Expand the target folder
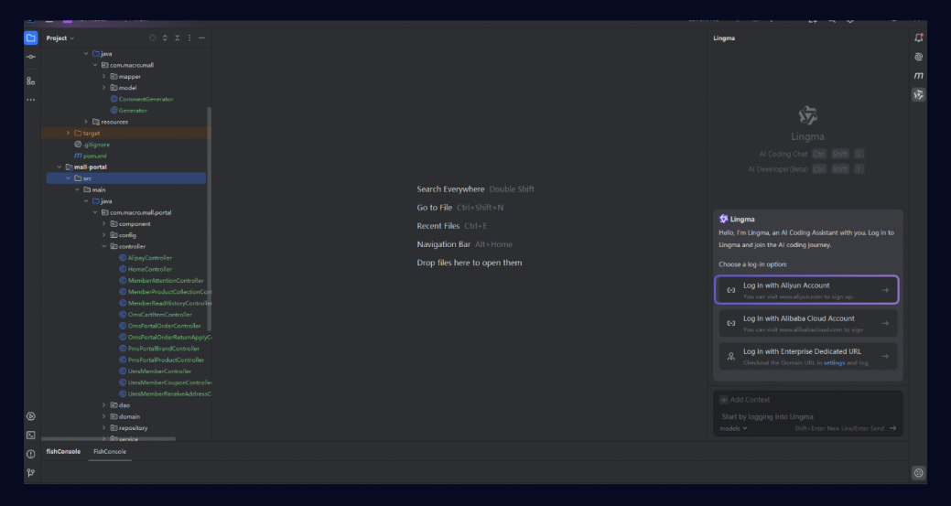This screenshot has height=506, width=951. (x=68, y=134)
